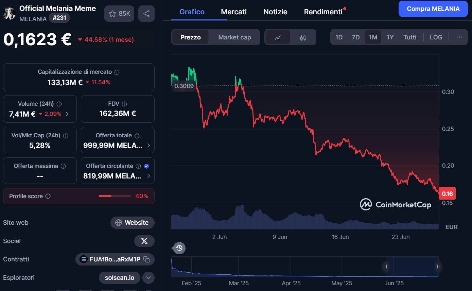The width and height of the screenshot is (472, 291).
Task: Click info icon beside Offerta massima
Action: (63, 166)
